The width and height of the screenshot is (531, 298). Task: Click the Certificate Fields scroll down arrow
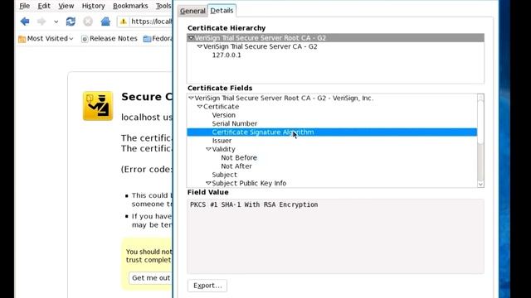pos(480,184)
